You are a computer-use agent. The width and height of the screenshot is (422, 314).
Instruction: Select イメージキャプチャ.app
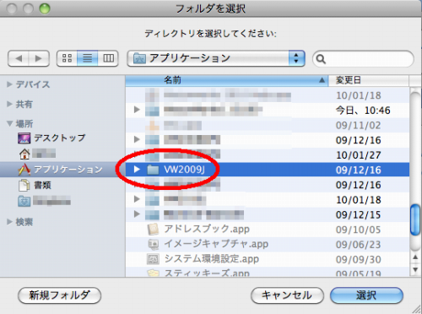pyautogui.click(x=216, y=244)
